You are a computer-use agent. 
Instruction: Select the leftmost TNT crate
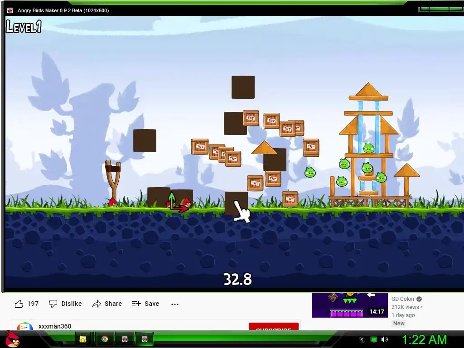click(200, 146)
